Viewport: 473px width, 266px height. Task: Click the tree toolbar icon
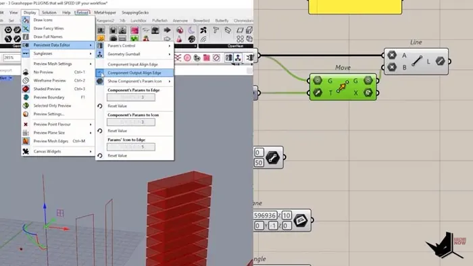155,30
